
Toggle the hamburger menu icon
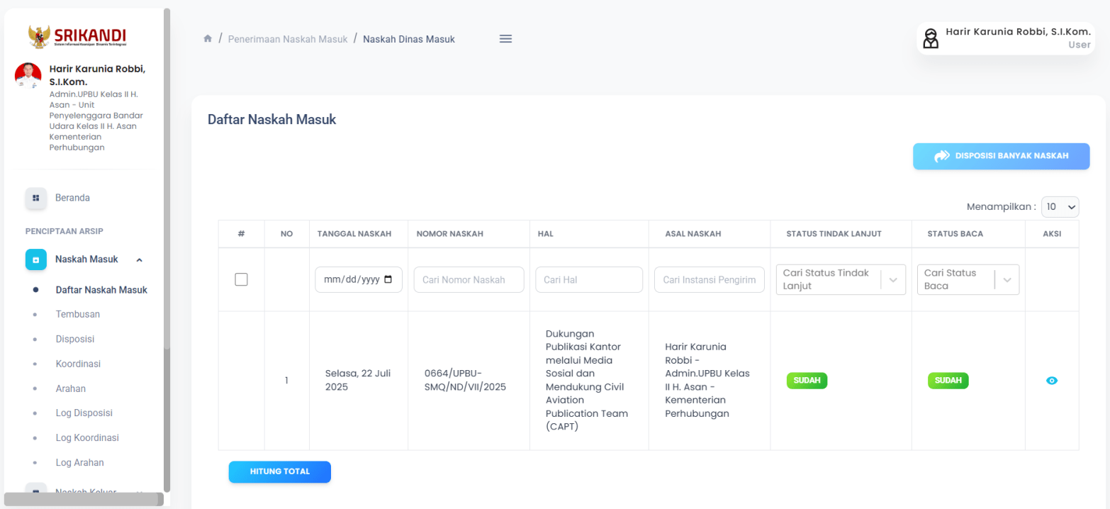pyautogui.click(x=505, y=39)
